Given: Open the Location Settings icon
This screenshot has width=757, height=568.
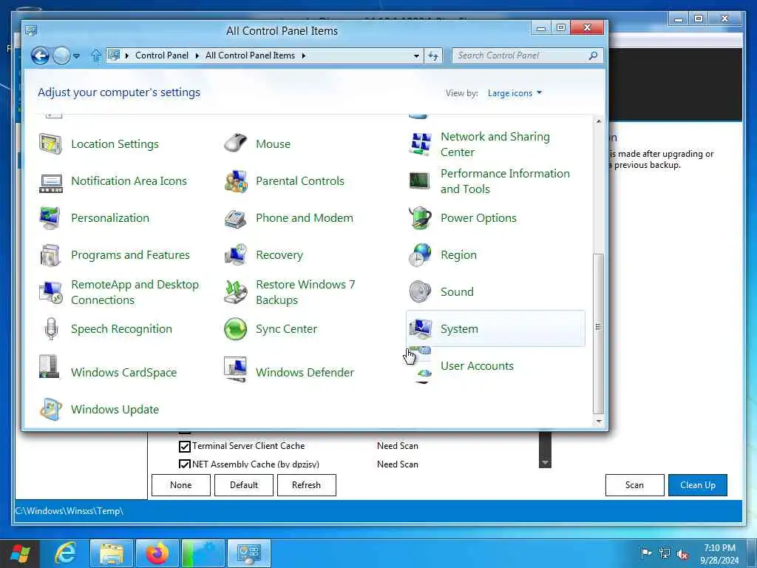Looking at the screenshot, I should point(50,144).
